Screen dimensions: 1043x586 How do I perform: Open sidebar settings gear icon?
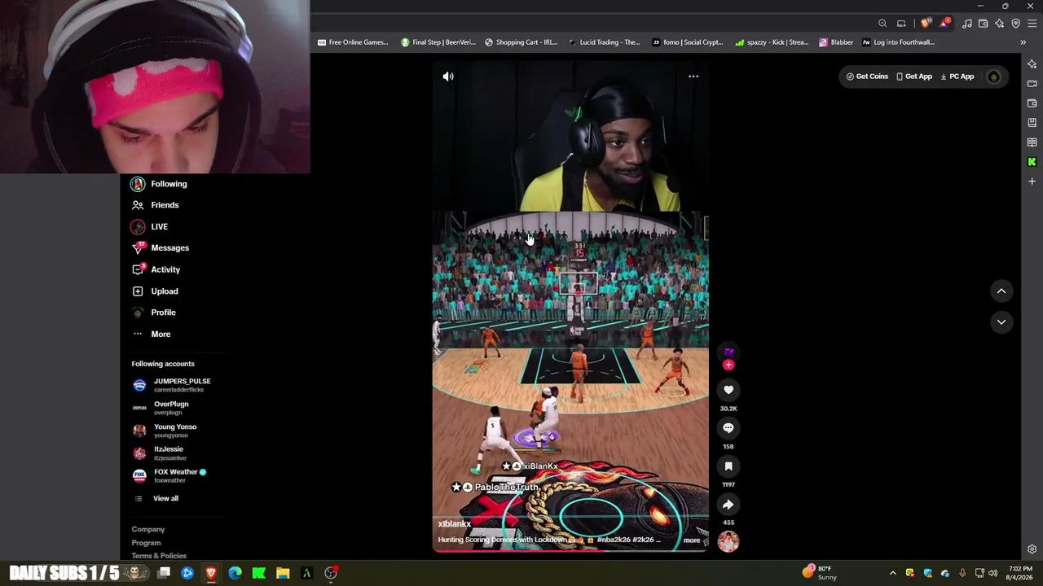1032,549
